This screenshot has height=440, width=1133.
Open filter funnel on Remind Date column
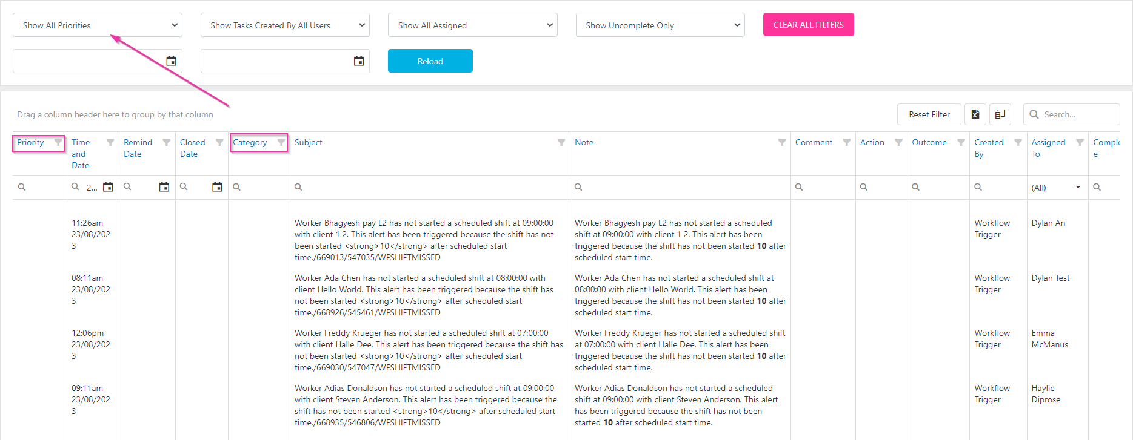pos(167,142)
